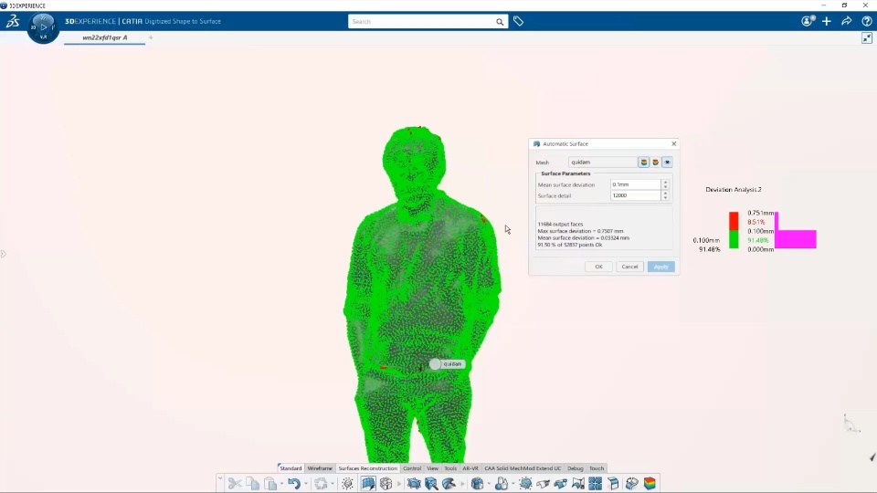Expand the dropdown arrow next to Paste

click(281, 484)
